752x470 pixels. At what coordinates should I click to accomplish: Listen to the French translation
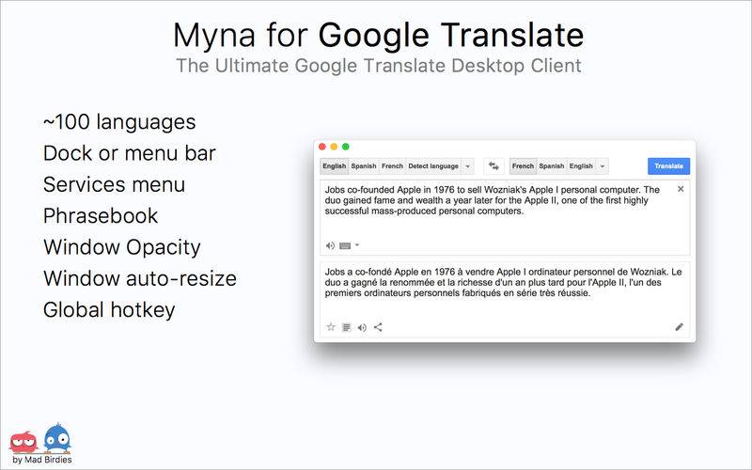tap(362, 327)
